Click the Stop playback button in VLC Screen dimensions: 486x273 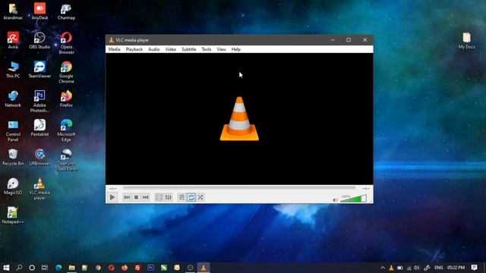(x=136, y=197)
